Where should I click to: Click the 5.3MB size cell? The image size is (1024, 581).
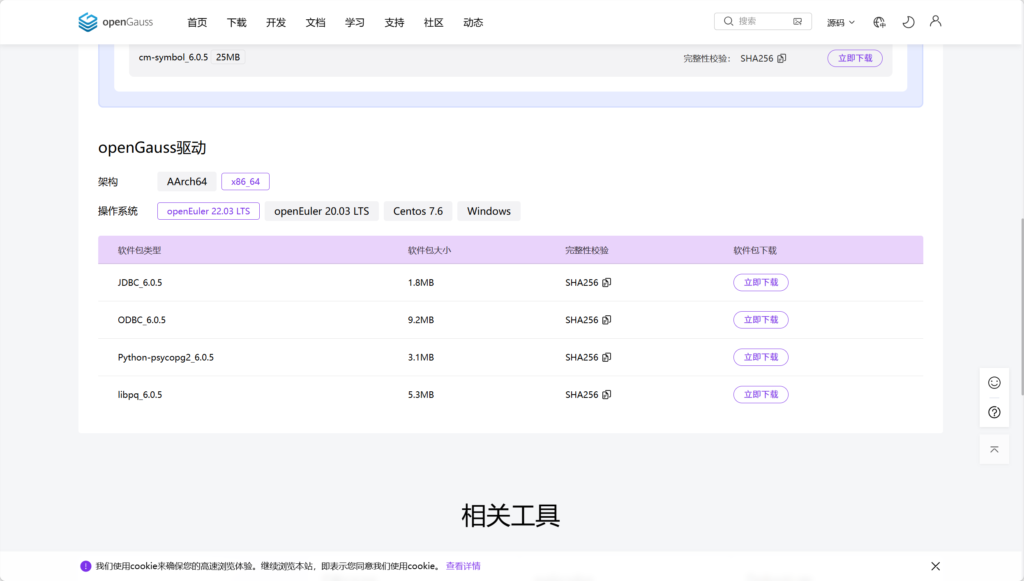tap(421, 395)
